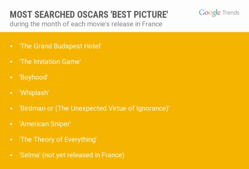Click the bullet point before 'Boyhood'
The width and height of the screenshot is (249, 169).
[11, 77]
